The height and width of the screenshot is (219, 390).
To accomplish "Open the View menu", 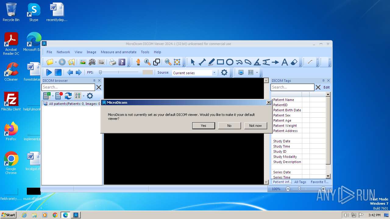I will [x=79, y=52].
